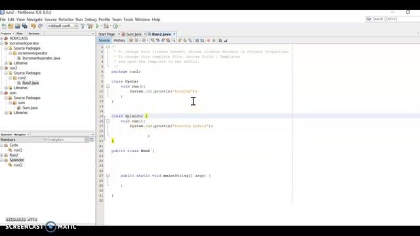Collapse the run2 project node
The width and height of the screenshot is (420, 236).
pyautogui.click(x=2, y=68)
